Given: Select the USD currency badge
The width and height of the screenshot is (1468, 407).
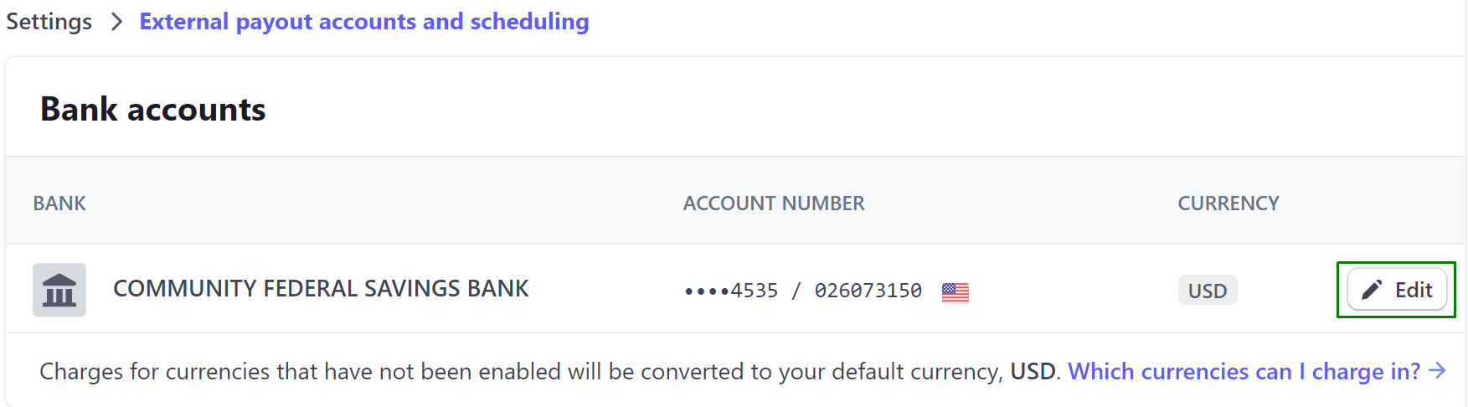Looking at the screenshot, I should coord(1207,291).
